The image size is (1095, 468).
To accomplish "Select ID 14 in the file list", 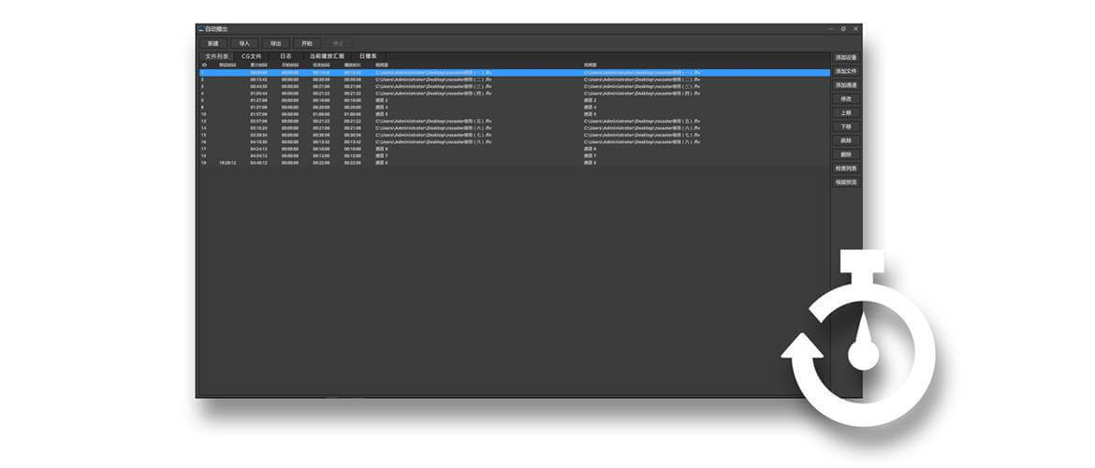I will pos(204,128).
